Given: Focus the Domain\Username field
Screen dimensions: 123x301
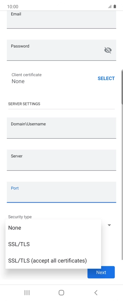Looking at the screenshot, I should click(62, 128).
